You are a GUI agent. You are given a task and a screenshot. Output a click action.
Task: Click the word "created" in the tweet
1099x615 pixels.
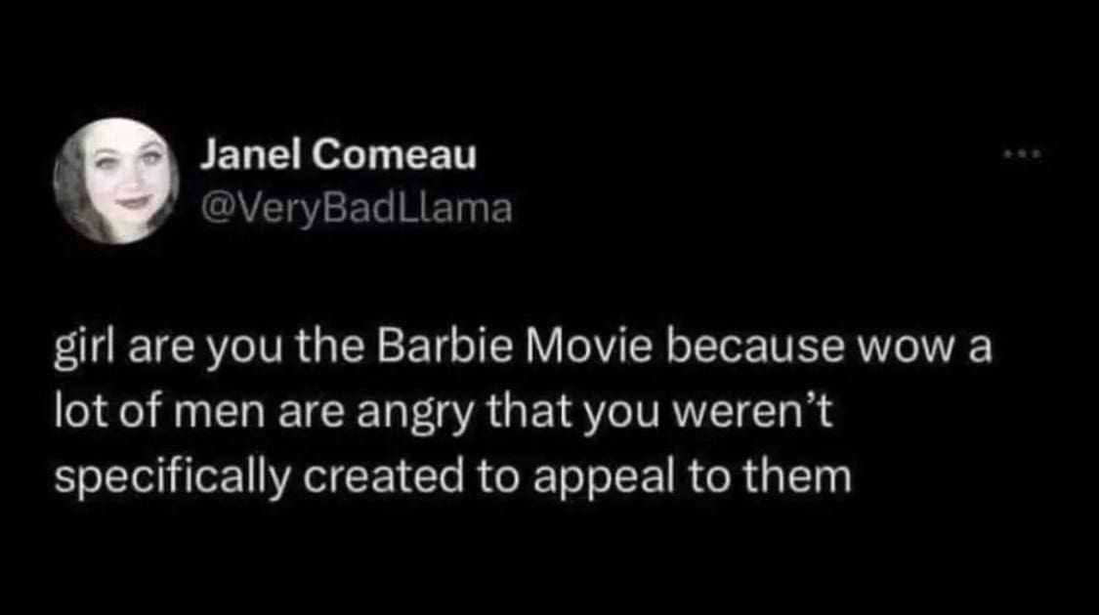point(384,476)
